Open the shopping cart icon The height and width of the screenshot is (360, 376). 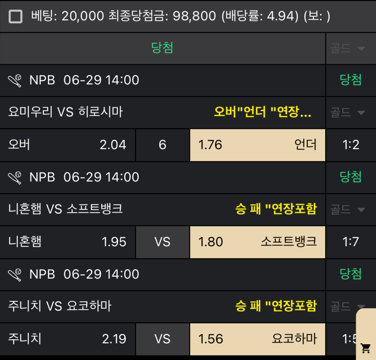point(366,347)
